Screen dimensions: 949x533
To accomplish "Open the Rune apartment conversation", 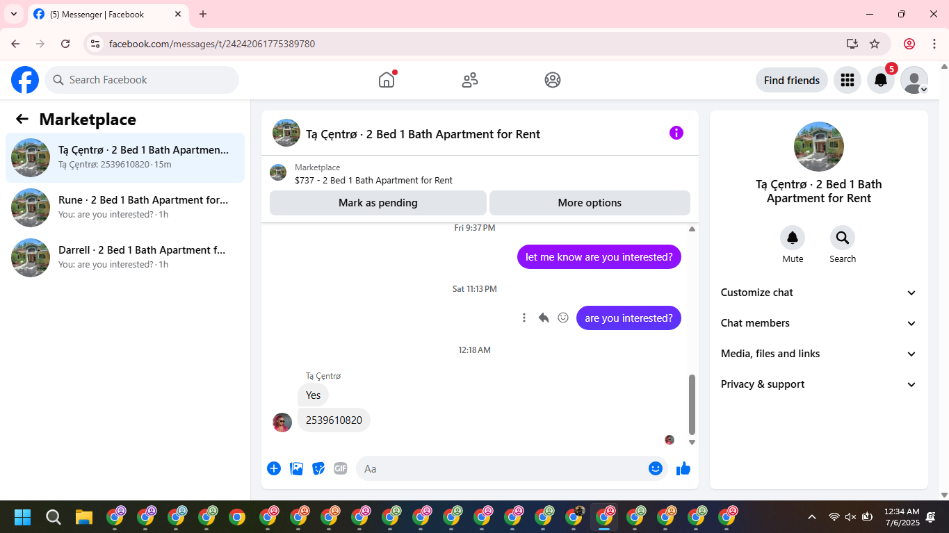I will (x=125, y=208).
